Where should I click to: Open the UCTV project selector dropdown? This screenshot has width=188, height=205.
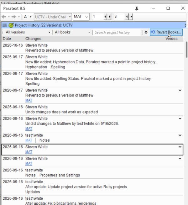click(53, 17)
